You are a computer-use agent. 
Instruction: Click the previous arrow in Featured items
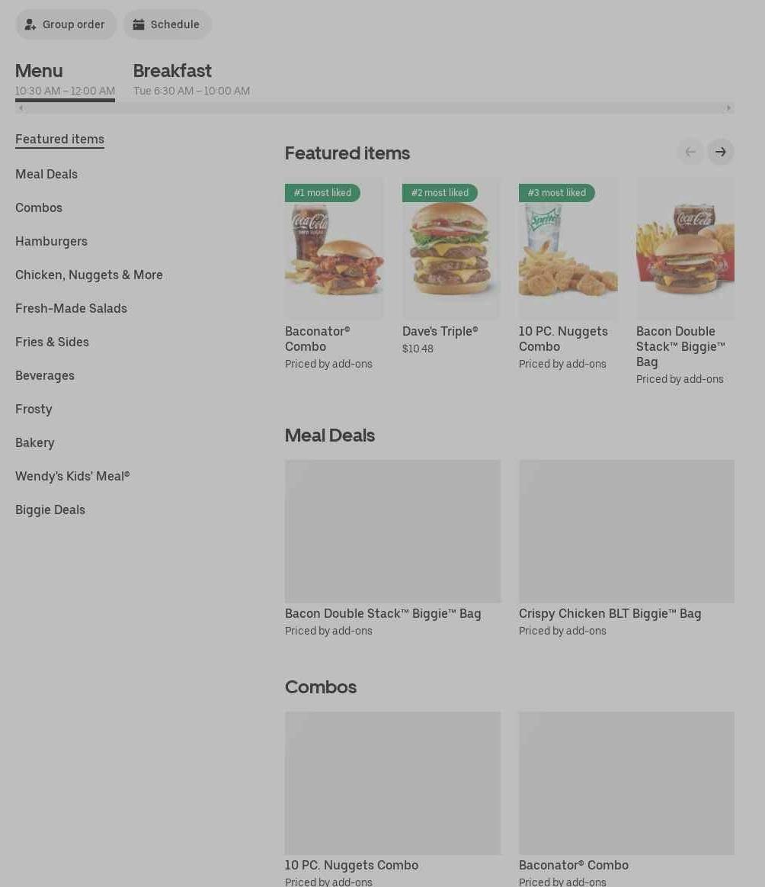[690, 152]
